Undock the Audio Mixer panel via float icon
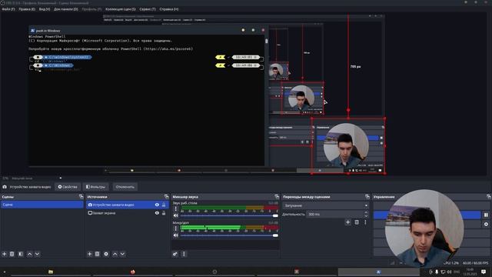 pyautogui.click(x=277, y=197)
